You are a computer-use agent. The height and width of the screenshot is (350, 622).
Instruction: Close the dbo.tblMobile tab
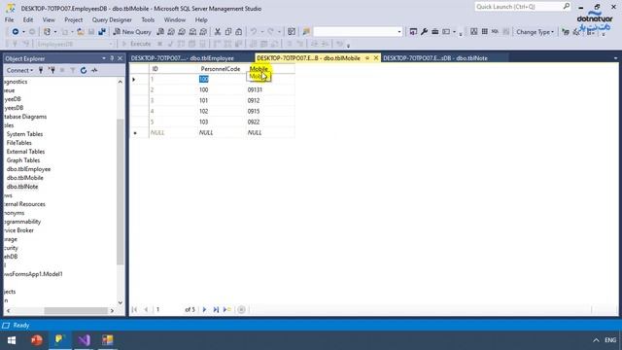coord(376,58)
